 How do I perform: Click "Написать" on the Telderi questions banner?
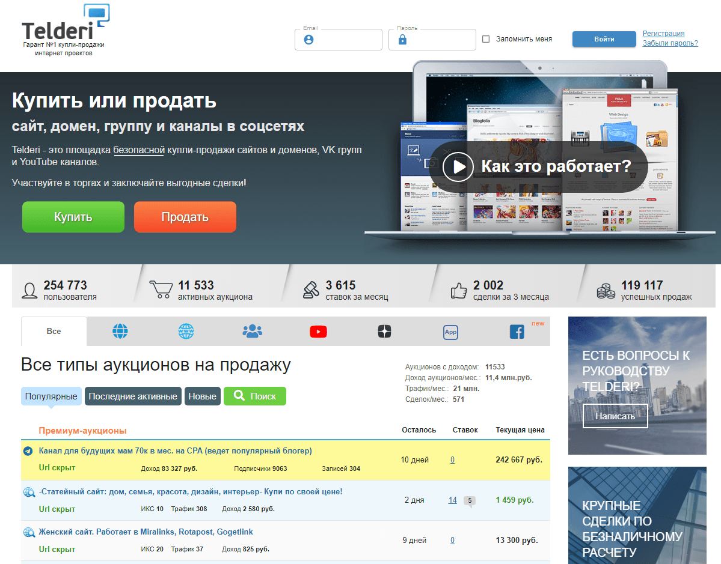(x=615, y=416)
